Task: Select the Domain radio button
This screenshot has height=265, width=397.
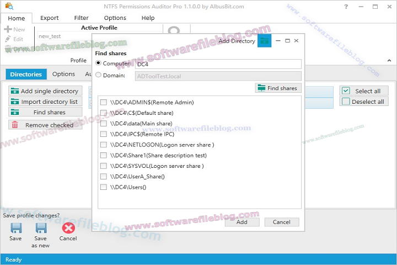Action: 99,75
